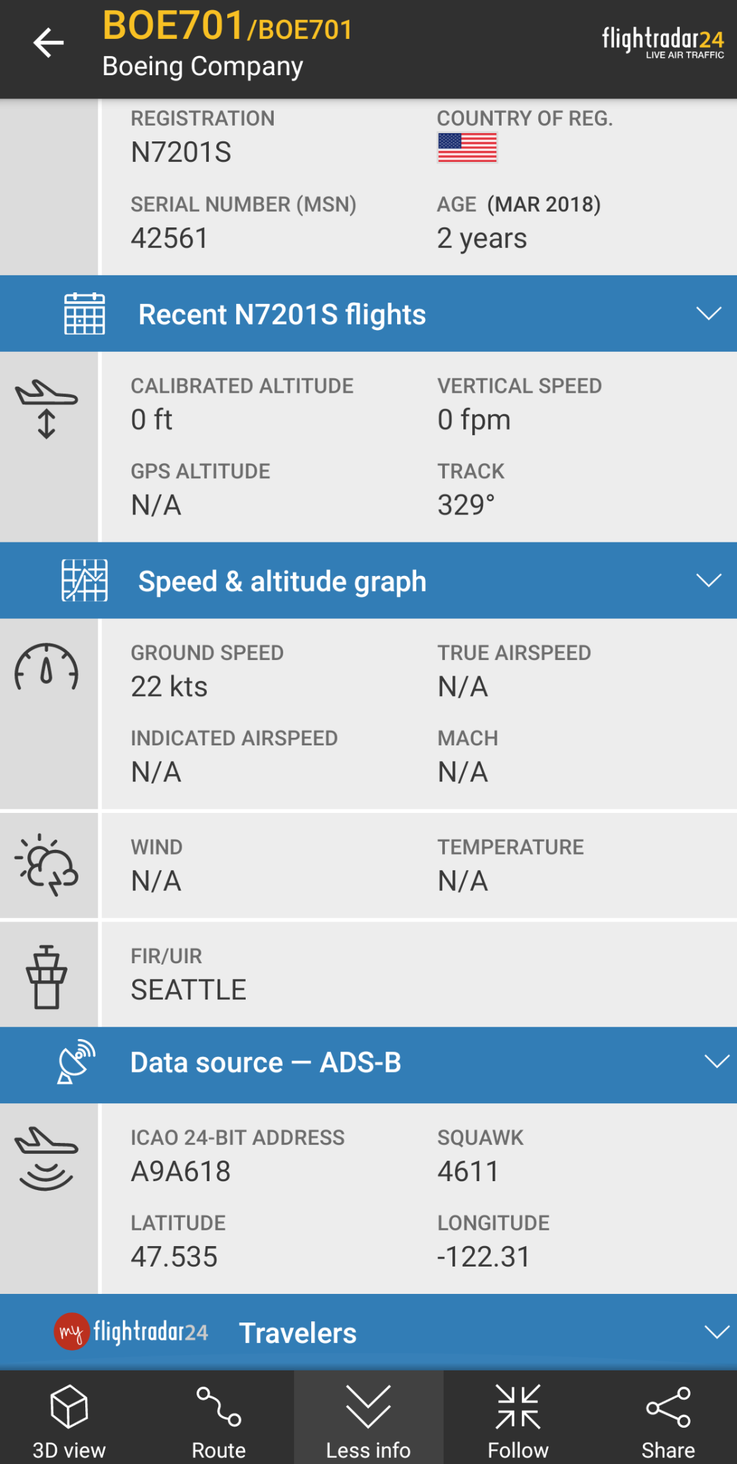Collapse details with Less info
The width and height of the screenshot is (737, 1464).
click(x=369, y=1418)
